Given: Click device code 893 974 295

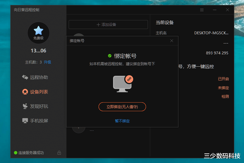Looking at the screenshot, I should tap(217, 53).
